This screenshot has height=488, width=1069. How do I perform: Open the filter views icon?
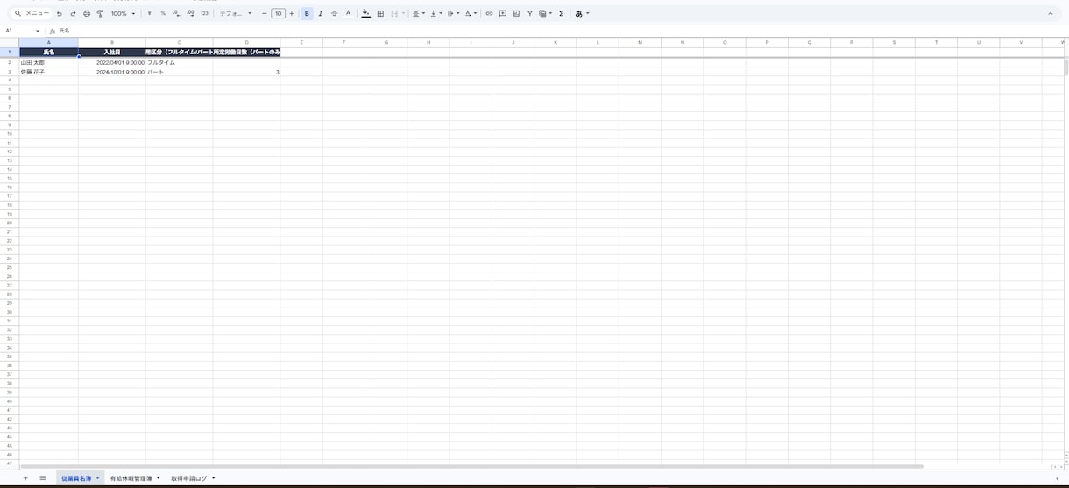coord(545,13)
